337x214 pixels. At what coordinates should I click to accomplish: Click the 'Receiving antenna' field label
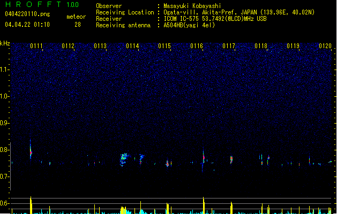coord(123,25)
